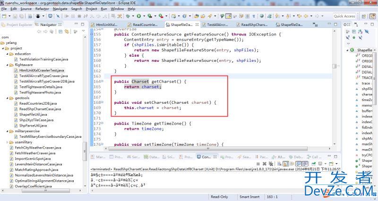
Task: Click Remove All Terminated Launches icon
Action: tap(271, 164)
